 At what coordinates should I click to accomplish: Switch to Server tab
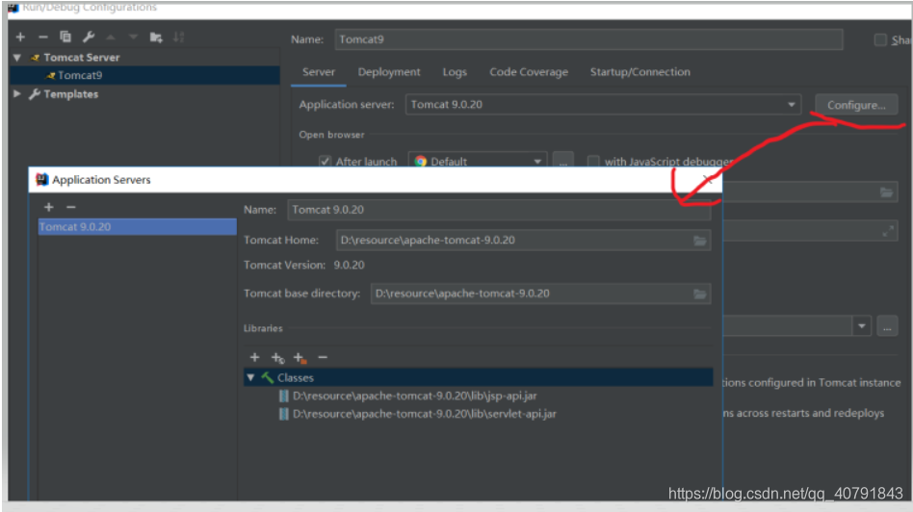coord(319,72)
